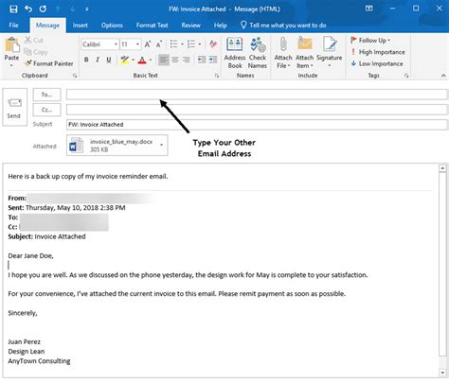
Task: Click the Cut command
Action: point(34,41)
